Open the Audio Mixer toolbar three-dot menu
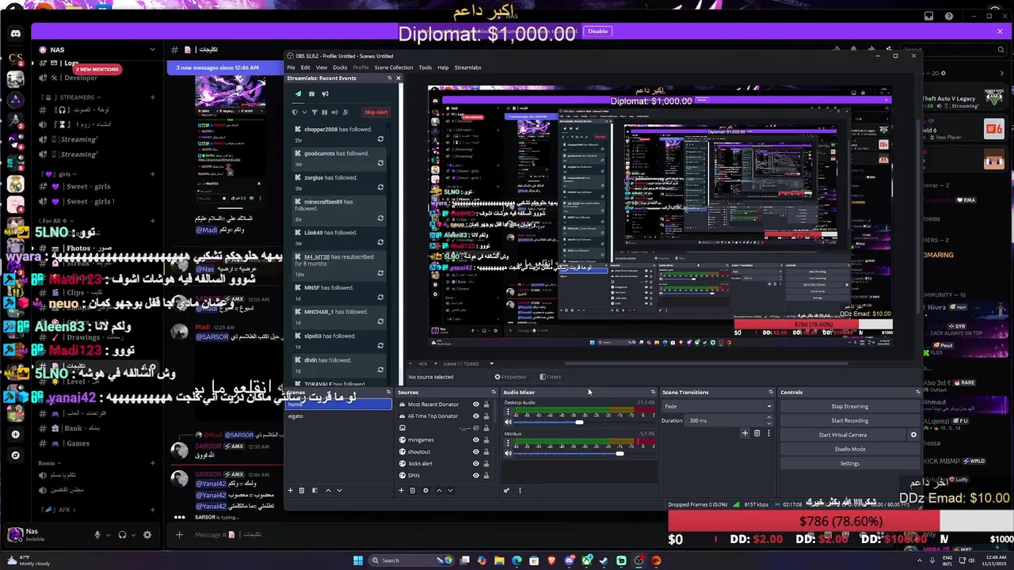The width and height of the screenshot is (1014, 570). point(520,490)
